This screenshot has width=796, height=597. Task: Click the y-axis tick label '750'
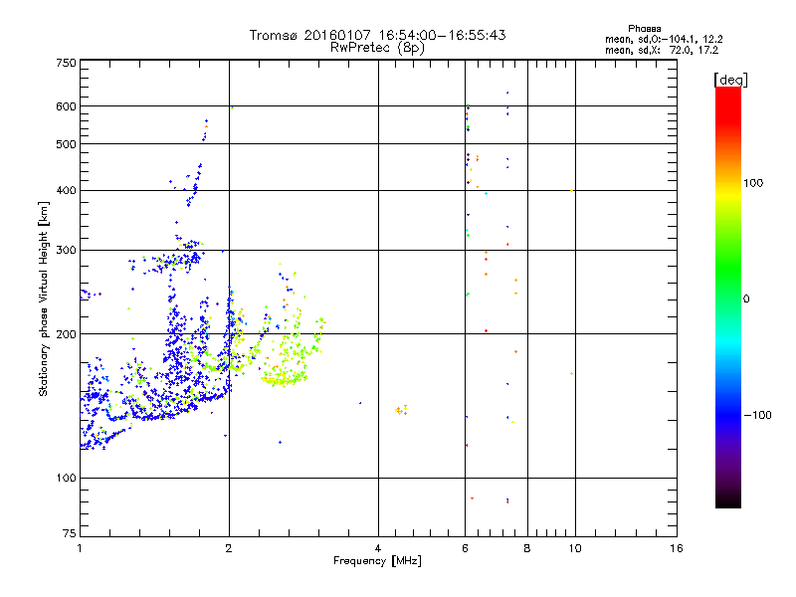click(x=66, y=63)
